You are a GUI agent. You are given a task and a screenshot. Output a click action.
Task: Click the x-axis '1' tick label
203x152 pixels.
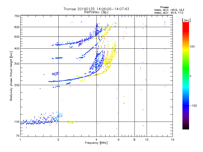click(20, 140)
